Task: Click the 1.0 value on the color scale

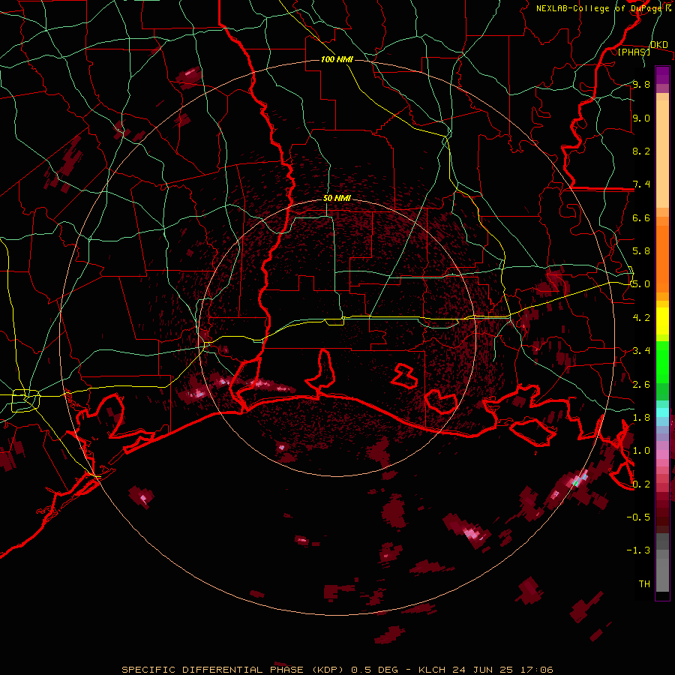Action: point(641,451)
